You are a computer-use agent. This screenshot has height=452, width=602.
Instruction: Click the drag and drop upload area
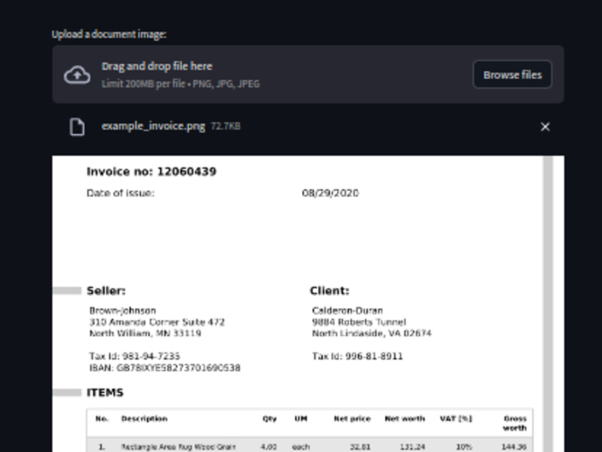(x=308, y=74)
